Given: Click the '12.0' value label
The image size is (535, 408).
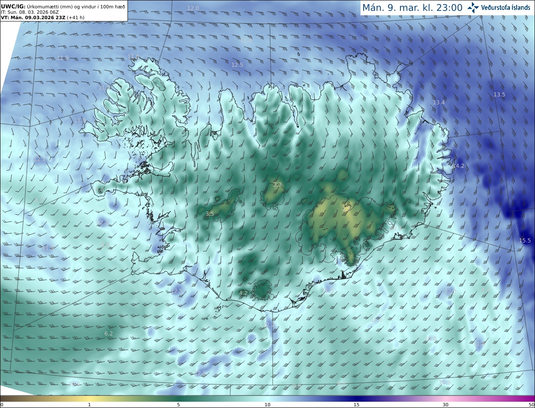Looking at the screenshot, I should tap(193, 8).
